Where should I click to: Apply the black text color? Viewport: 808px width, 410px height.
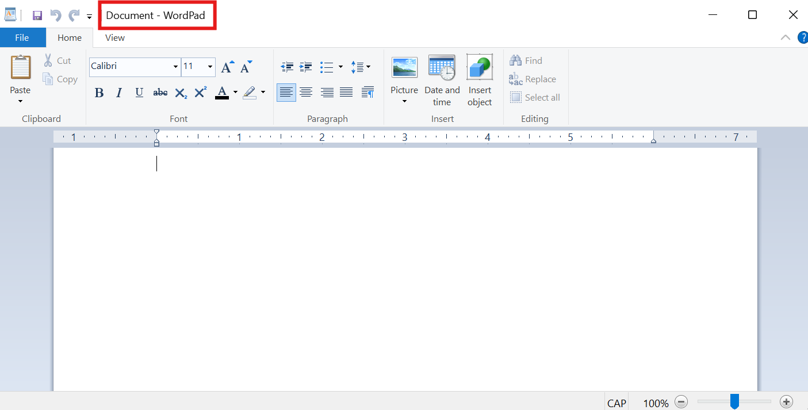pos(222,93)
